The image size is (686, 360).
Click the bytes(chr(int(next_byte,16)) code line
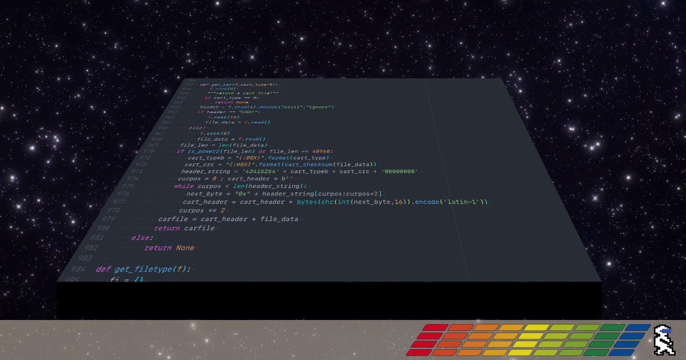336,202
